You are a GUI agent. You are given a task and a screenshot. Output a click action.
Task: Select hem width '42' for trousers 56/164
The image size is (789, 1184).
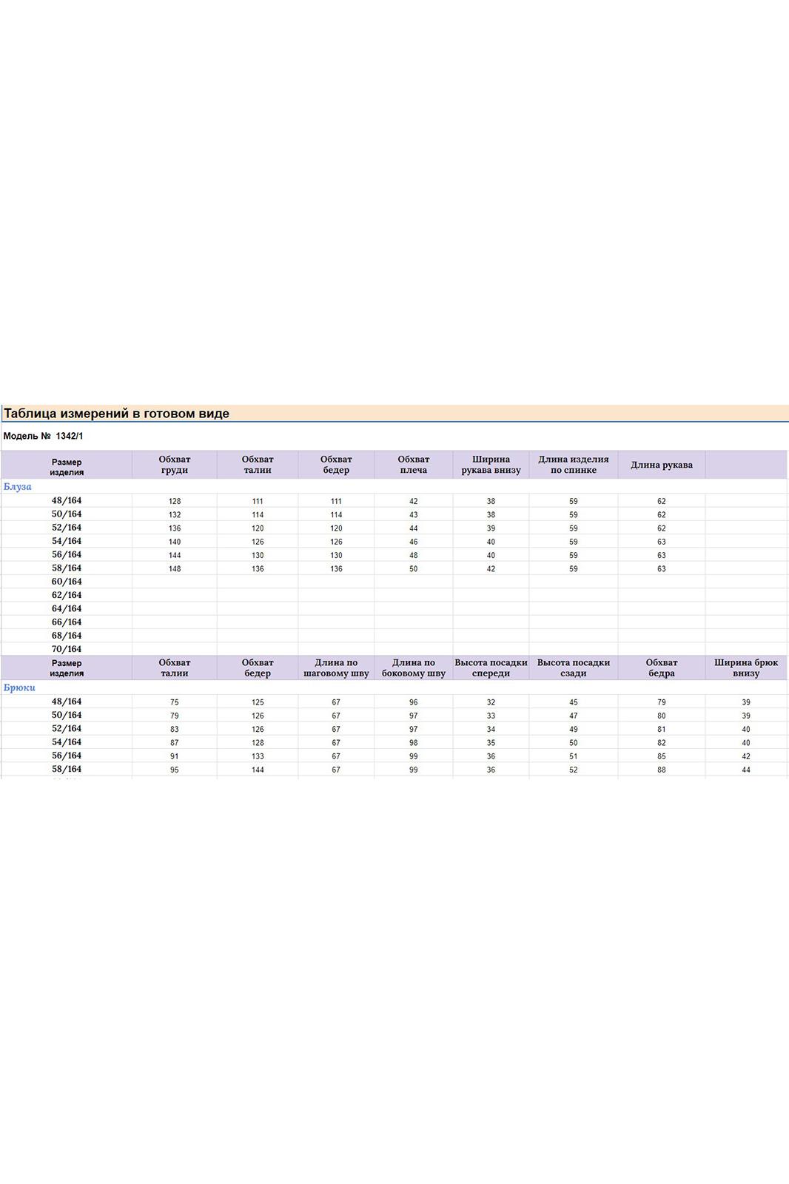coord(746,756)
